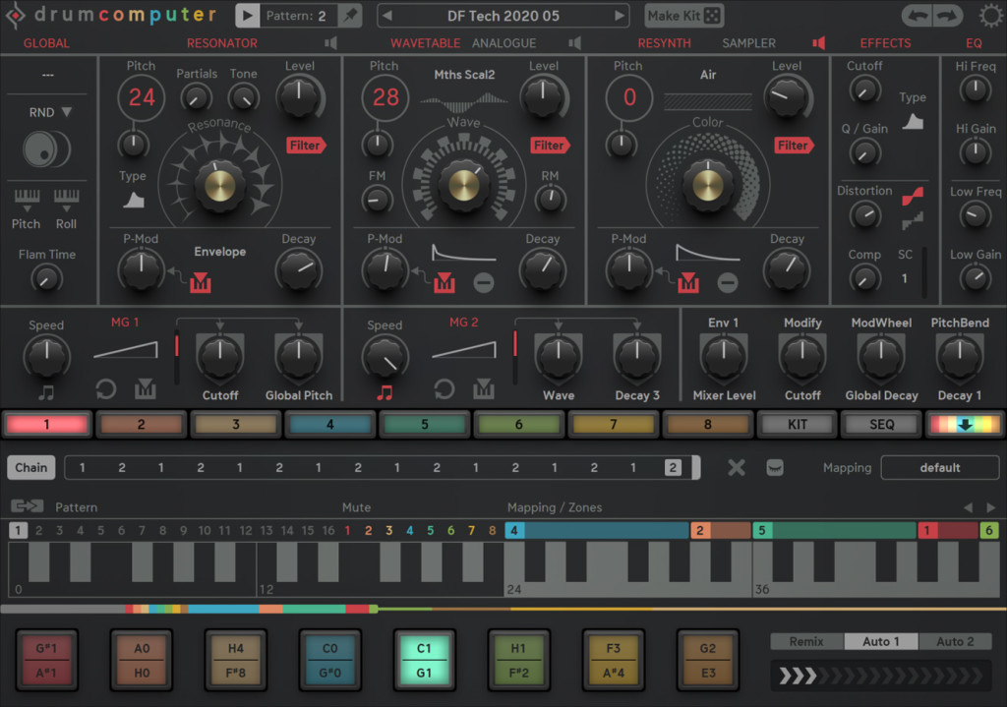Click the dice icon in Make Kit

point(712,16)
